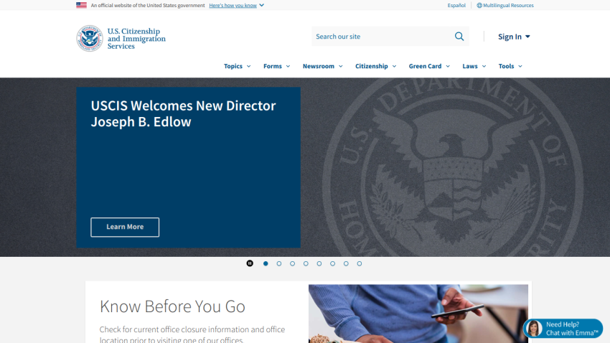610x343 pixels.
Task: Click the magnifying glass search icon
Action: click(x=459, y=37)
